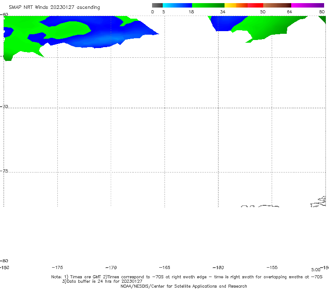Click the cyan-to-blue 5-18 colorbar segment
Image resolution: width=329 pixels, height=289 pixels.
[x=177, y=5]
